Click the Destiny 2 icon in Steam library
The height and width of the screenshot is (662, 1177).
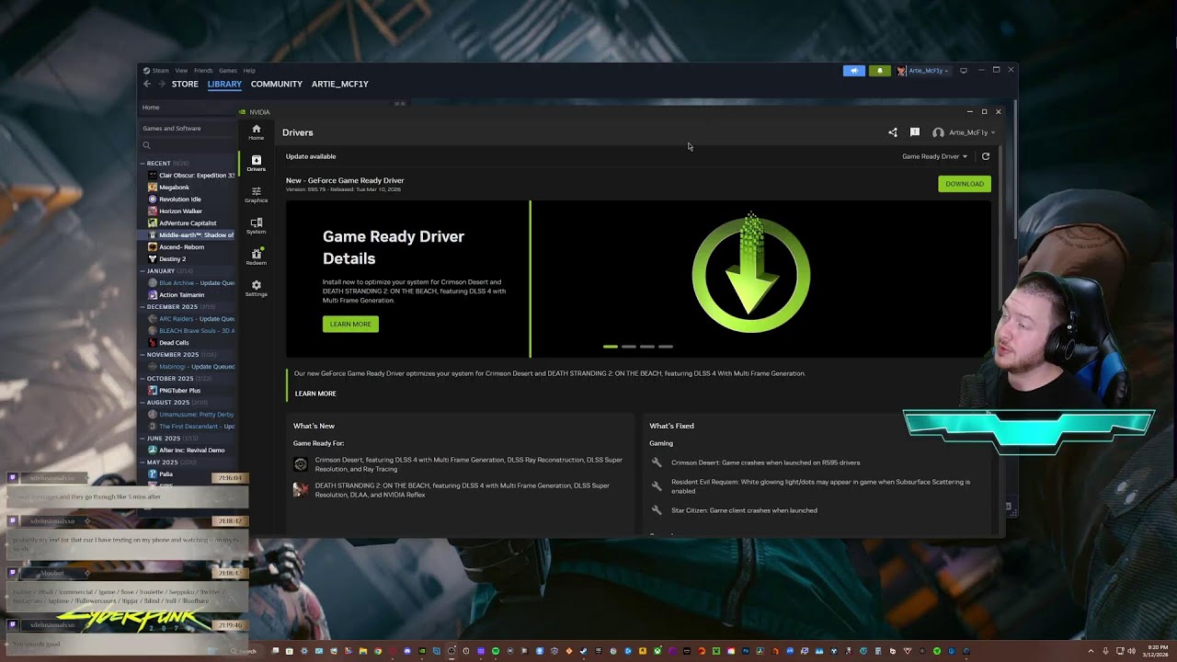(x=153, y=259)
